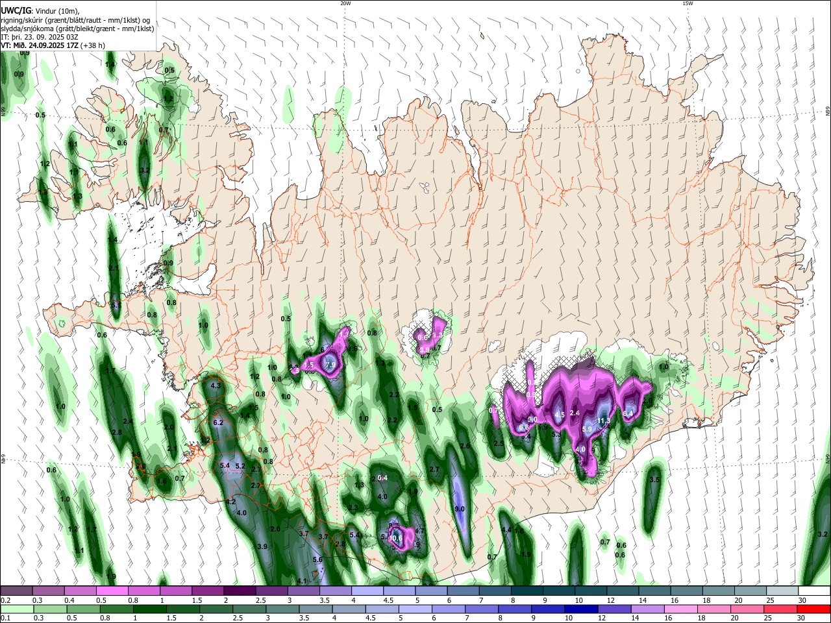The width and height of the screenshot is (831, 623).
Task: Click the '20W' longitude label
Action: click(x=345, y=3)
